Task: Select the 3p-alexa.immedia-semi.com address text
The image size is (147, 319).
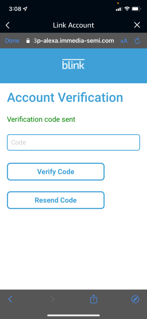Action: click(x=73, y=41)
